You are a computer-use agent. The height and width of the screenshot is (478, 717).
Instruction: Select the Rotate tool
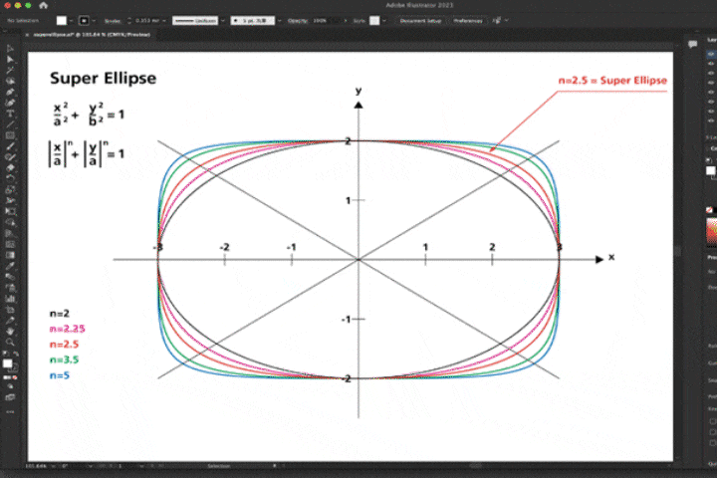10,179
